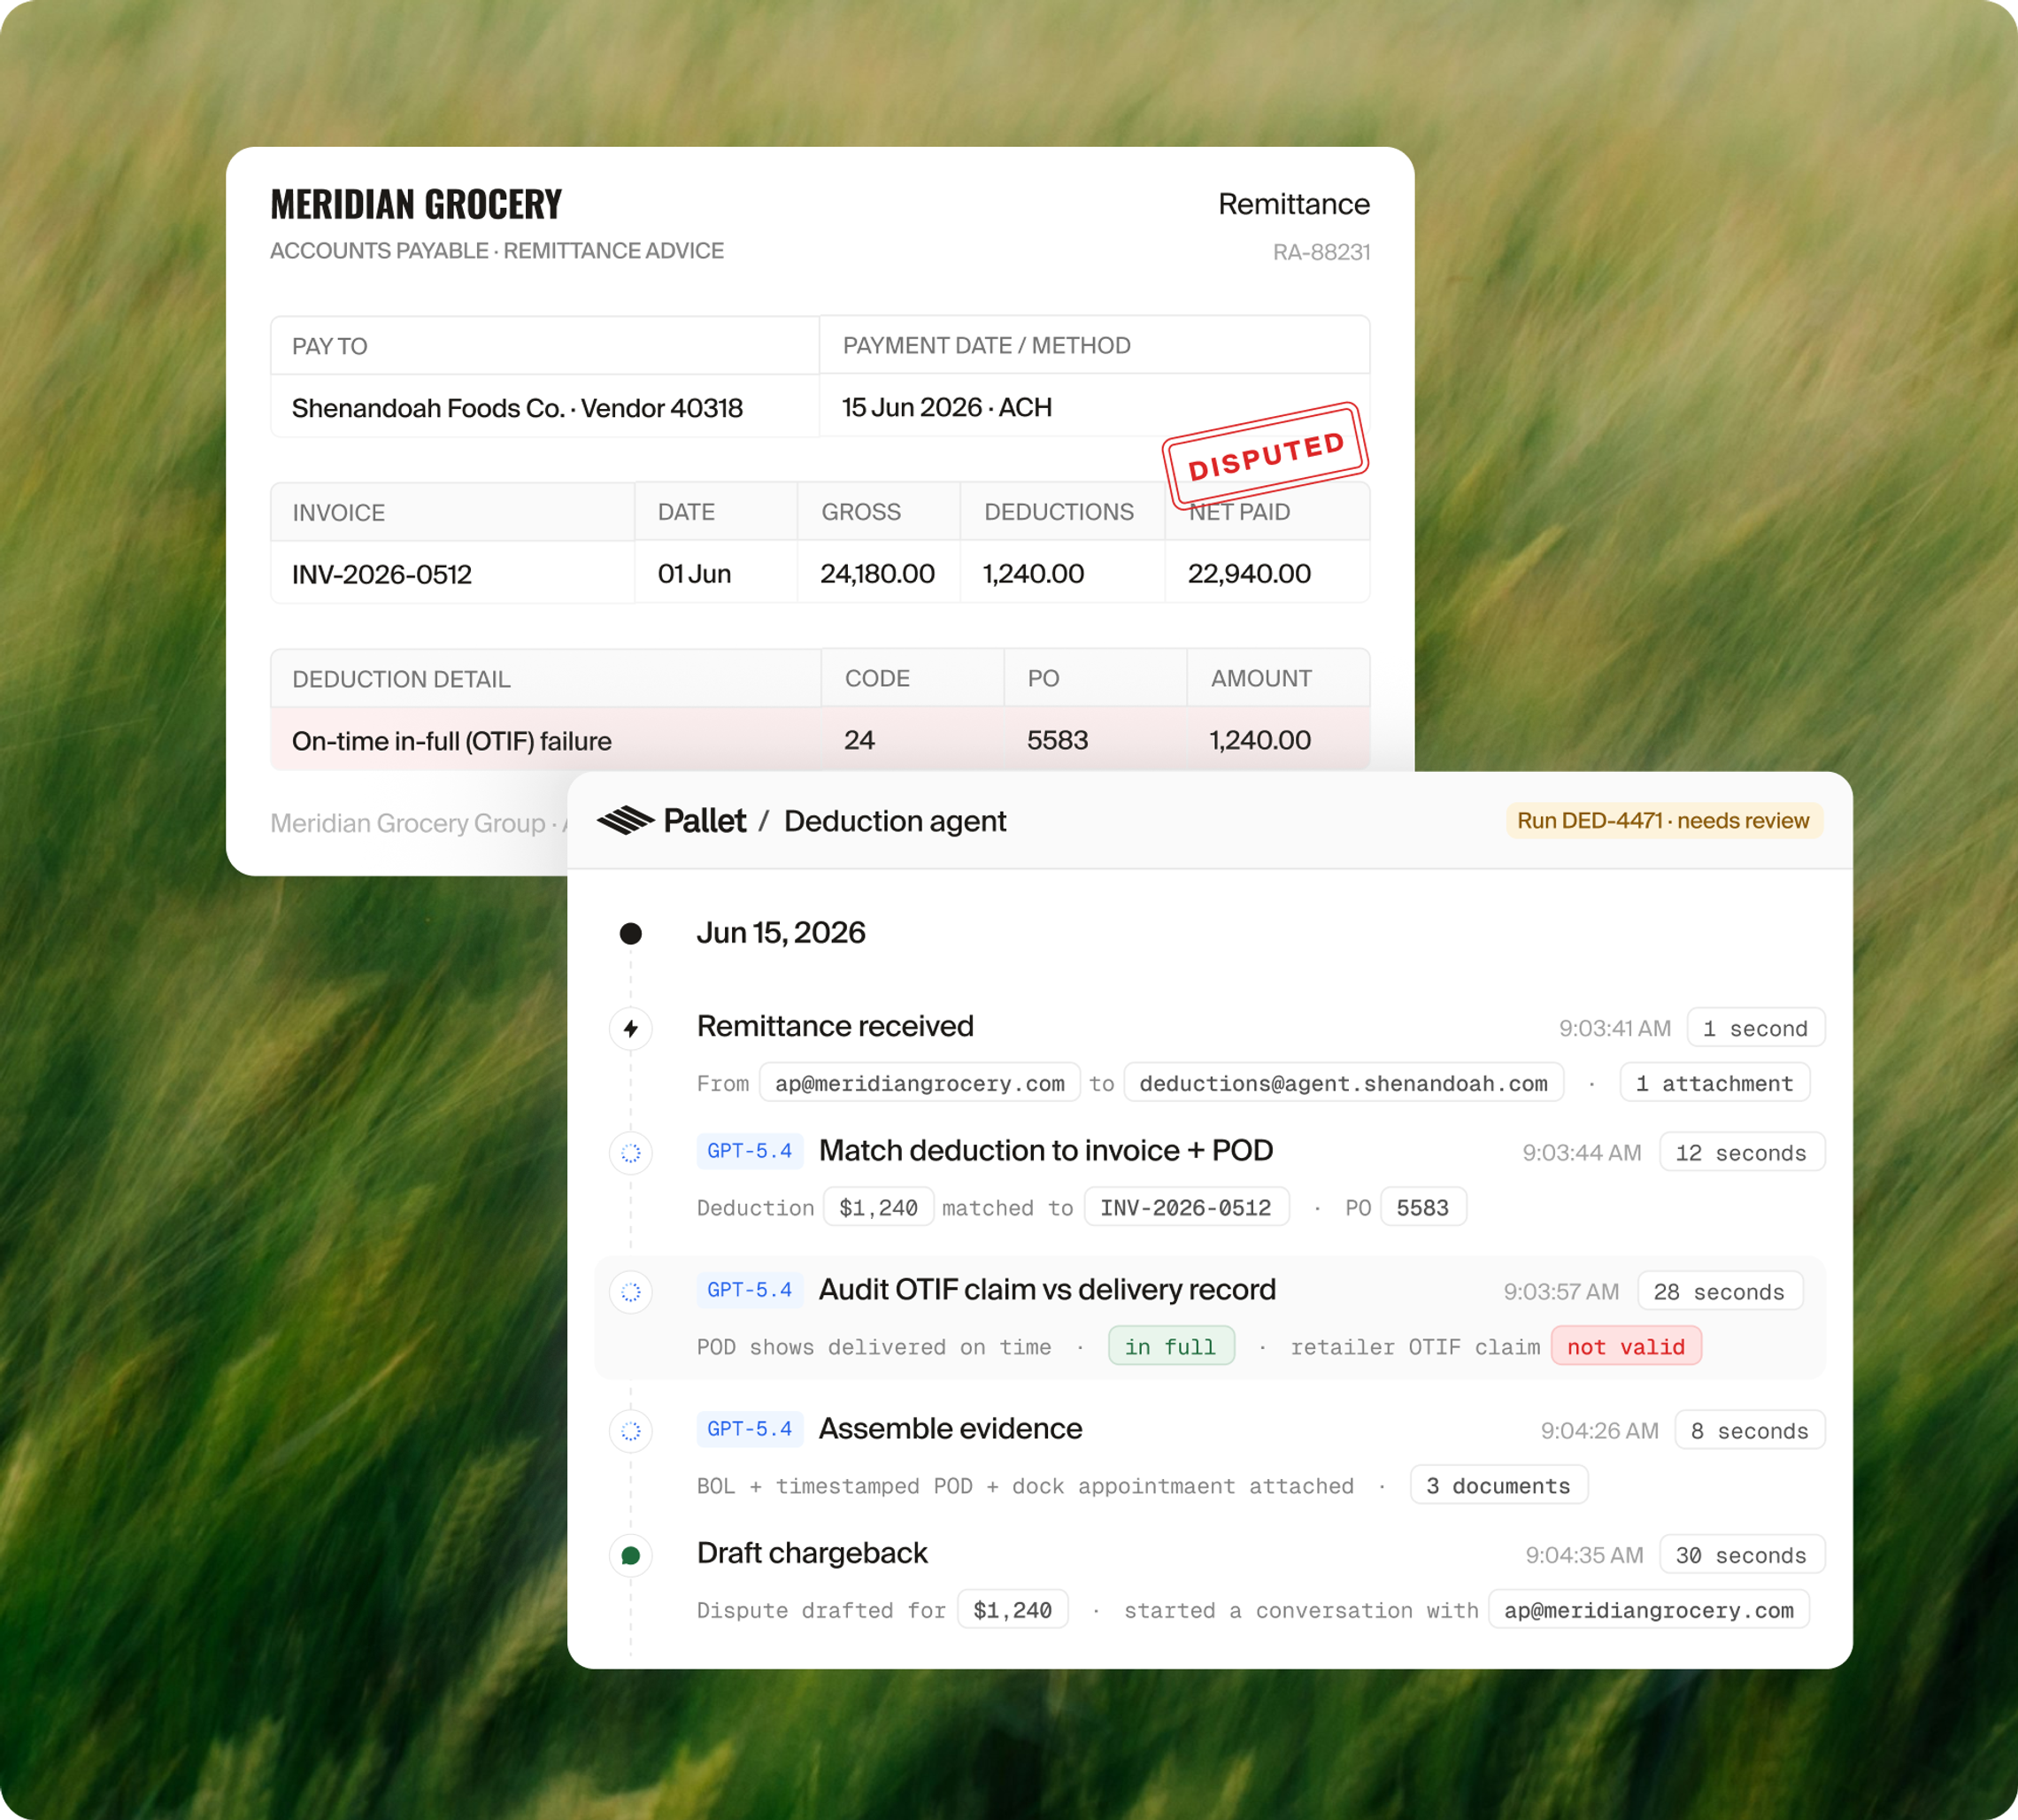Click the spinner icon for Audit OTIF step
This screenshot has width=2018, height=1820.
tap(631, 1292)
